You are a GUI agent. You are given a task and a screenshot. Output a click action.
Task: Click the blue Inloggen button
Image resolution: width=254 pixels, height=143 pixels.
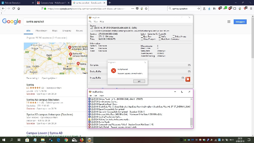[x=240, y=22]
